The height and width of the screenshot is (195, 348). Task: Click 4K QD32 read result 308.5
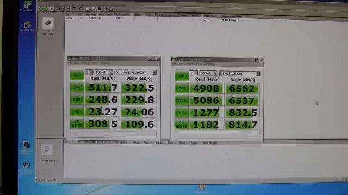pos(103,124)
